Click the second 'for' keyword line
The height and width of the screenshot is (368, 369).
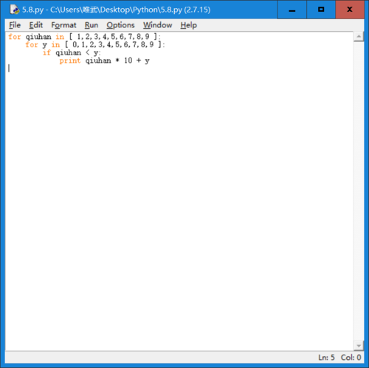(x=95, y=45)
